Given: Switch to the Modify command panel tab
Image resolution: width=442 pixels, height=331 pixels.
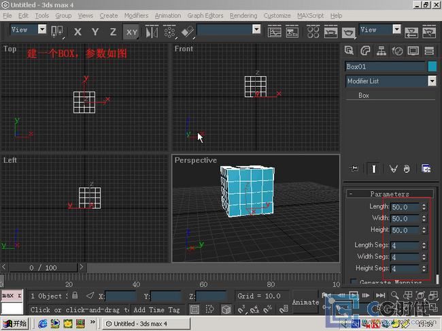Looking at the screenshot, I should 365,51.
